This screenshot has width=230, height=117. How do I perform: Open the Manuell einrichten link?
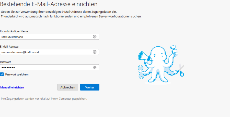click(12, 87)
